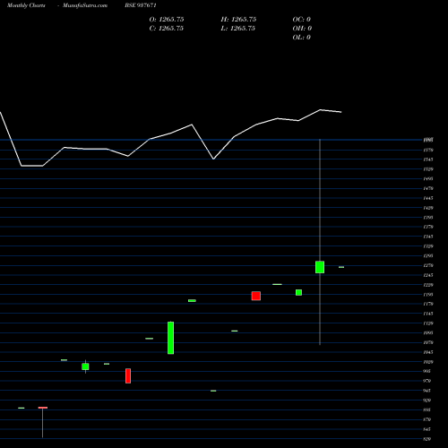Click the 1145 price axis label
448x448 pixels.
click(428, 314)
